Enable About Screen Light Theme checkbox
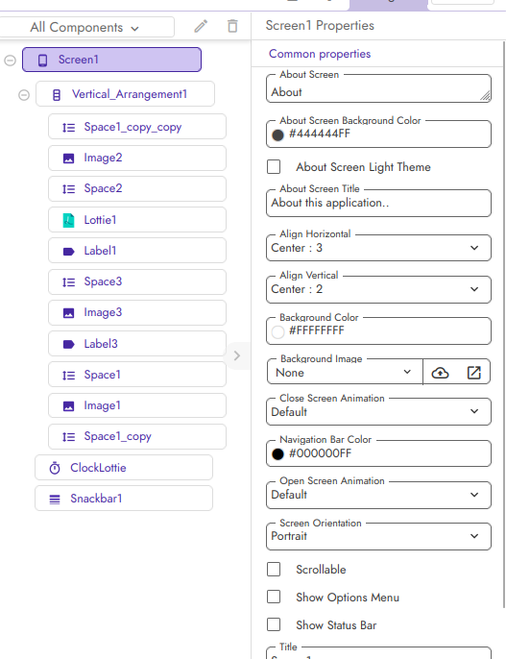This screenshot has height=659, width=506. (274, 167)
